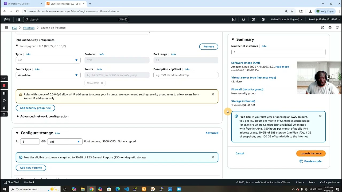Delete the screen recording
342x192 pixels.
point(4,108)
